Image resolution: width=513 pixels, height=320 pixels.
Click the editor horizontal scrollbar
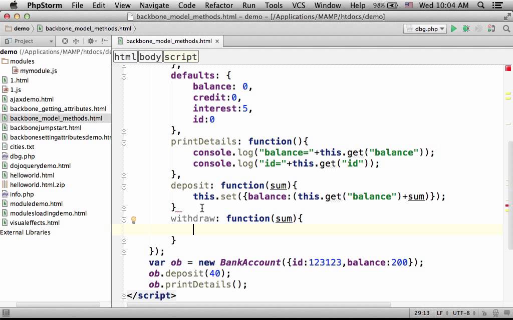click(259, 304)
